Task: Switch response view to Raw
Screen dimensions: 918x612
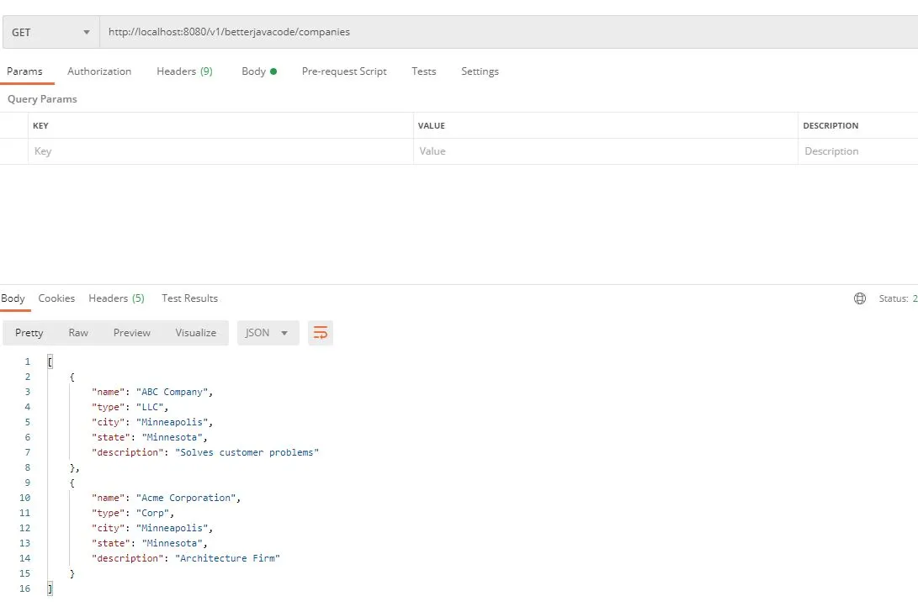Action: tap(78, 333)
